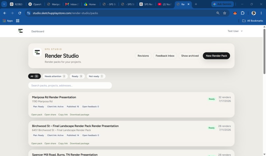This screenshot has height=156, width=266.
Task: Open the Feedback Inbox
Action: (165, 56)
